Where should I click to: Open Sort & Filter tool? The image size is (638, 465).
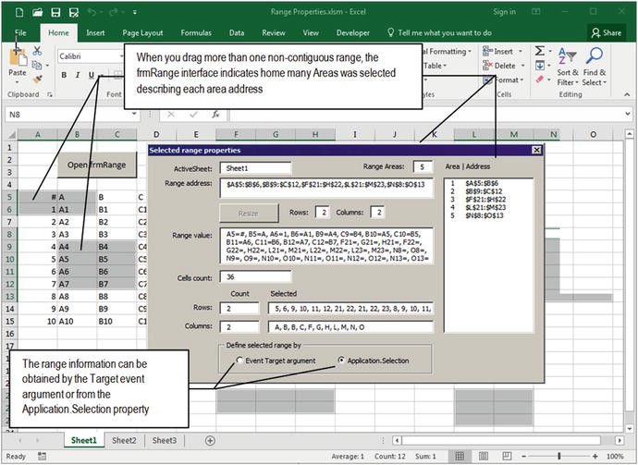click(567, 67)
